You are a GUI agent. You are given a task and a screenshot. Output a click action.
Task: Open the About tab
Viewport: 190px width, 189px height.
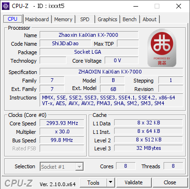pyautogui.click(x=149, y=19)
